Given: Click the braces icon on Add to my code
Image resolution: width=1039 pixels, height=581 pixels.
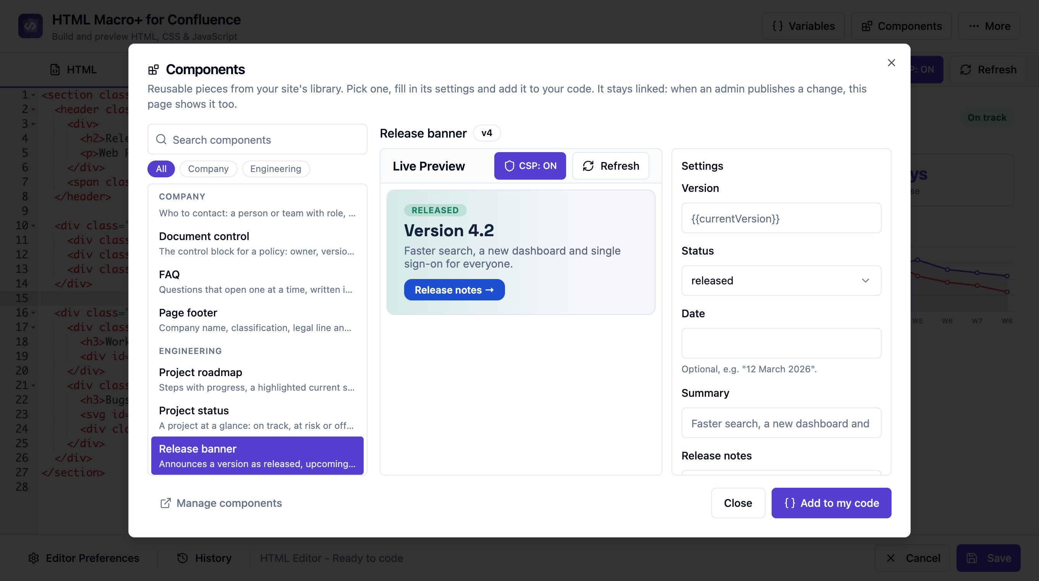Looking at the screenshot, I should 790,503.
